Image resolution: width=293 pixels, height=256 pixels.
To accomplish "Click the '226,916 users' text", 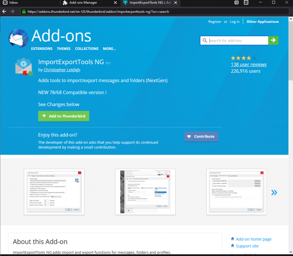I will [246, 71].
